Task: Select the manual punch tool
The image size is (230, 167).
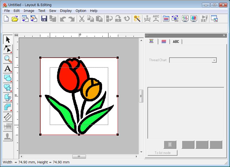Action: pos(8,107)
